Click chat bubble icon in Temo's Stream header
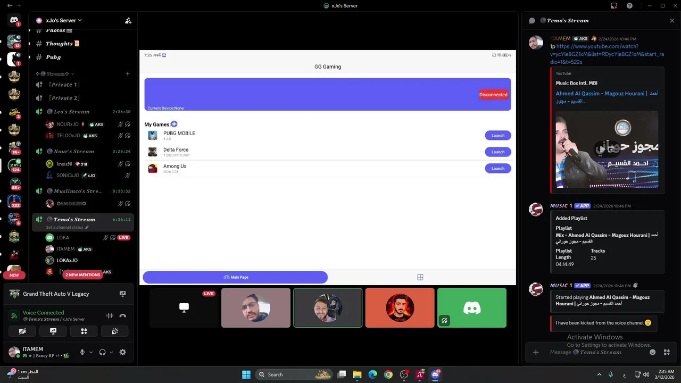This screenshot has height=383, width=681. [x=531, y=21]
